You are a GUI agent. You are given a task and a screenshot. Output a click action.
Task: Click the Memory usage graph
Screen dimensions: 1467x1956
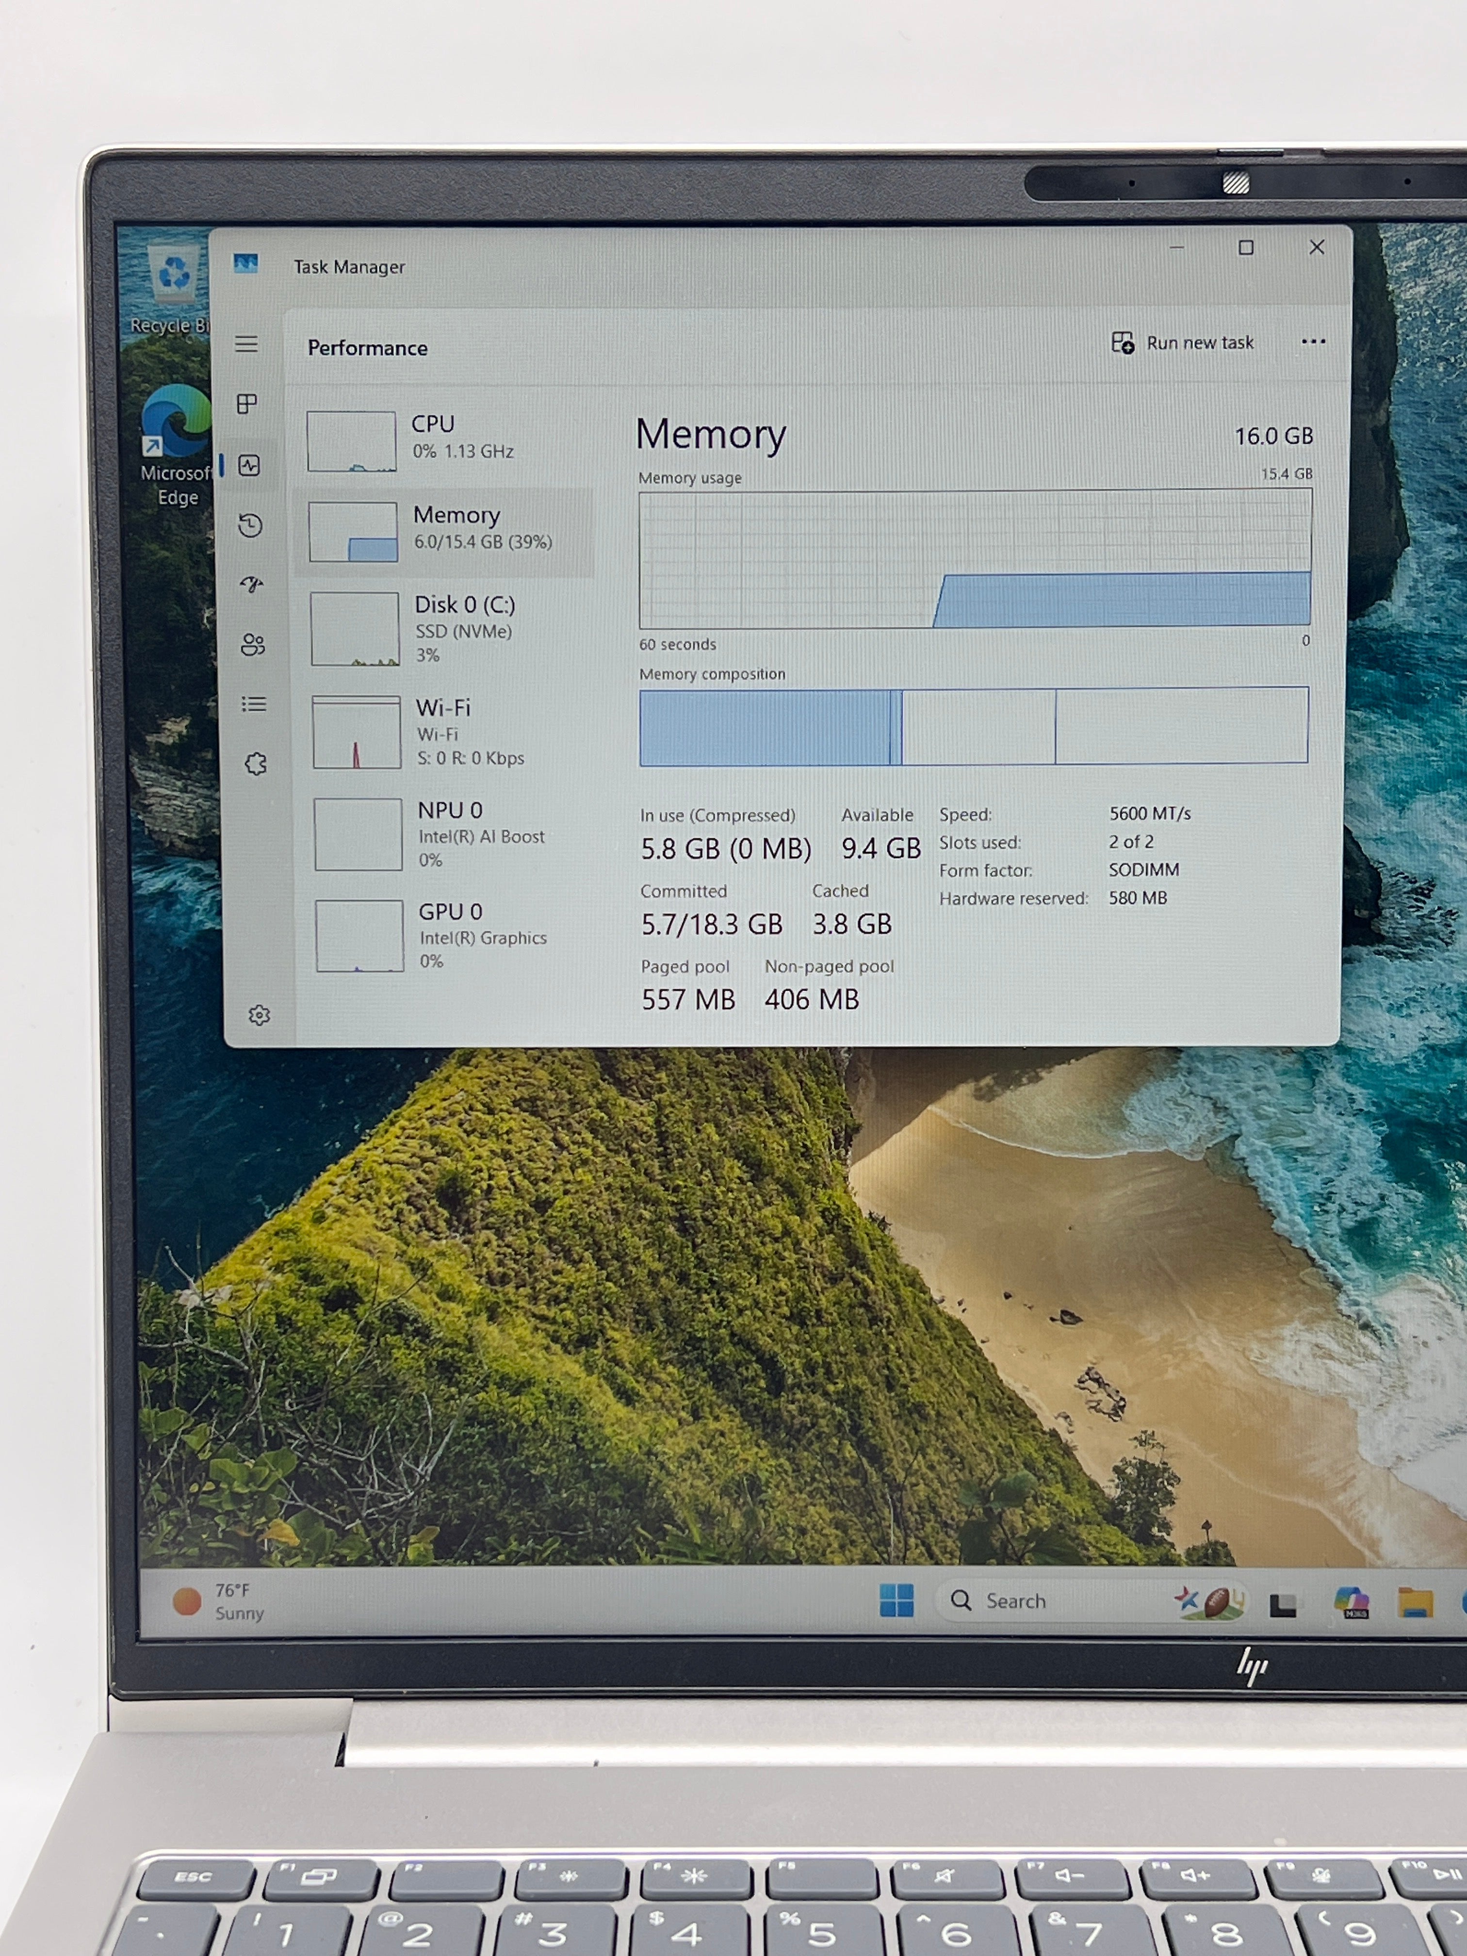(975, 559)
